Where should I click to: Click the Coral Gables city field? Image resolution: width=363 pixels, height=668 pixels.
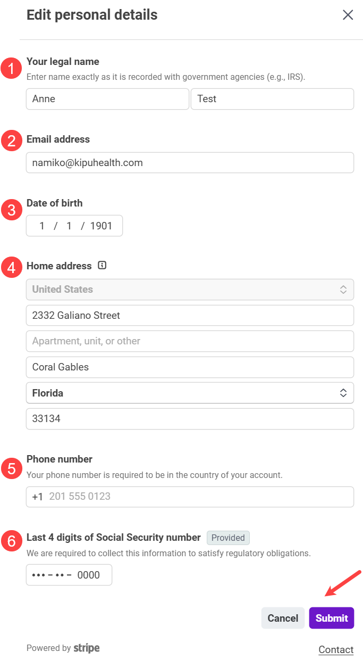click(x=190, y=367)
